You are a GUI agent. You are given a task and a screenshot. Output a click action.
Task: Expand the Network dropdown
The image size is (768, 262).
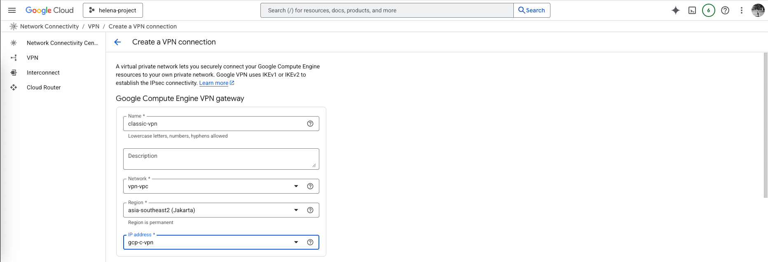pos(296,186)
